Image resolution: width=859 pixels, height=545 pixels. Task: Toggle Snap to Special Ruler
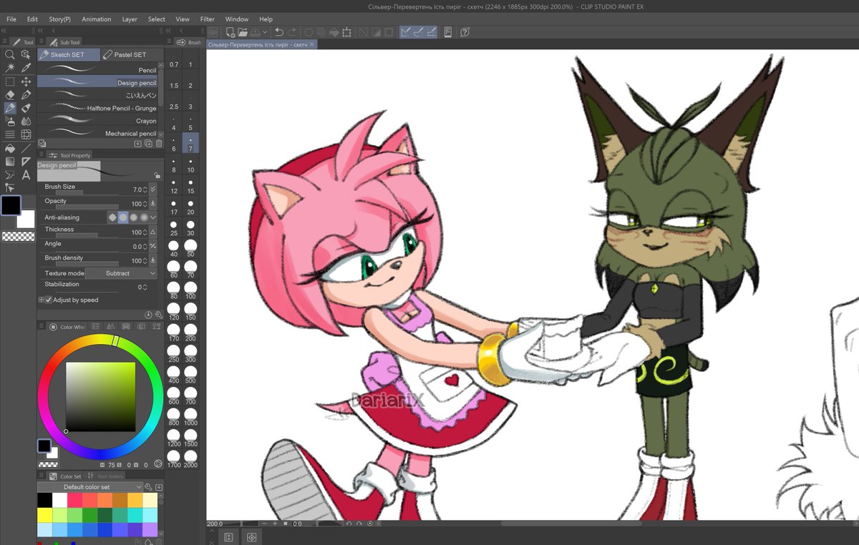coord(419,31)
